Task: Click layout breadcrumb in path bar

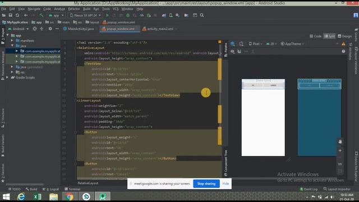Action: click(x=92, y=22)
